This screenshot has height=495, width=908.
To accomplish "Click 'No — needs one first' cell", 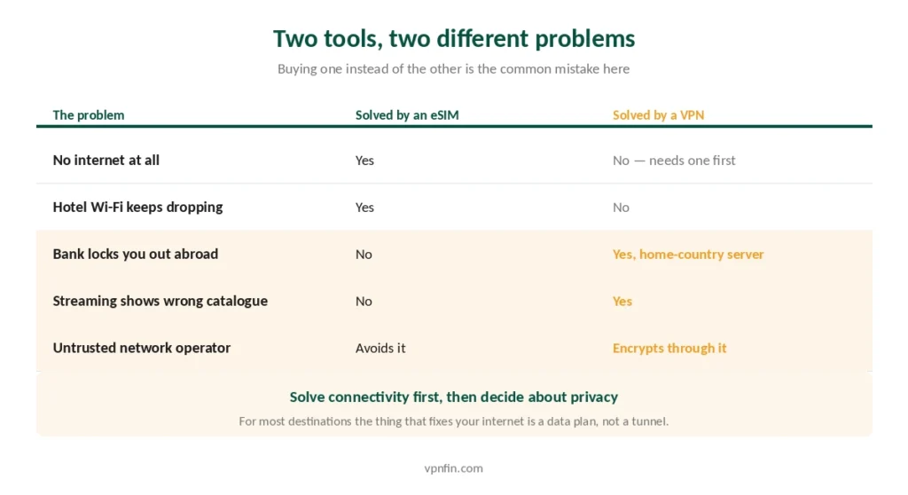I will pyautogui.click(x=674, y=161).
